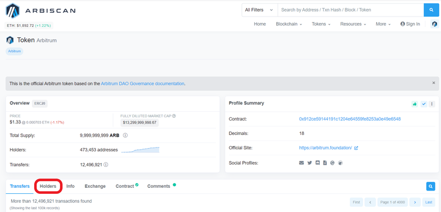Open the Twitter social profile icon
The height and width of the screenshot is (212, 441).
[x=310, y=163]
